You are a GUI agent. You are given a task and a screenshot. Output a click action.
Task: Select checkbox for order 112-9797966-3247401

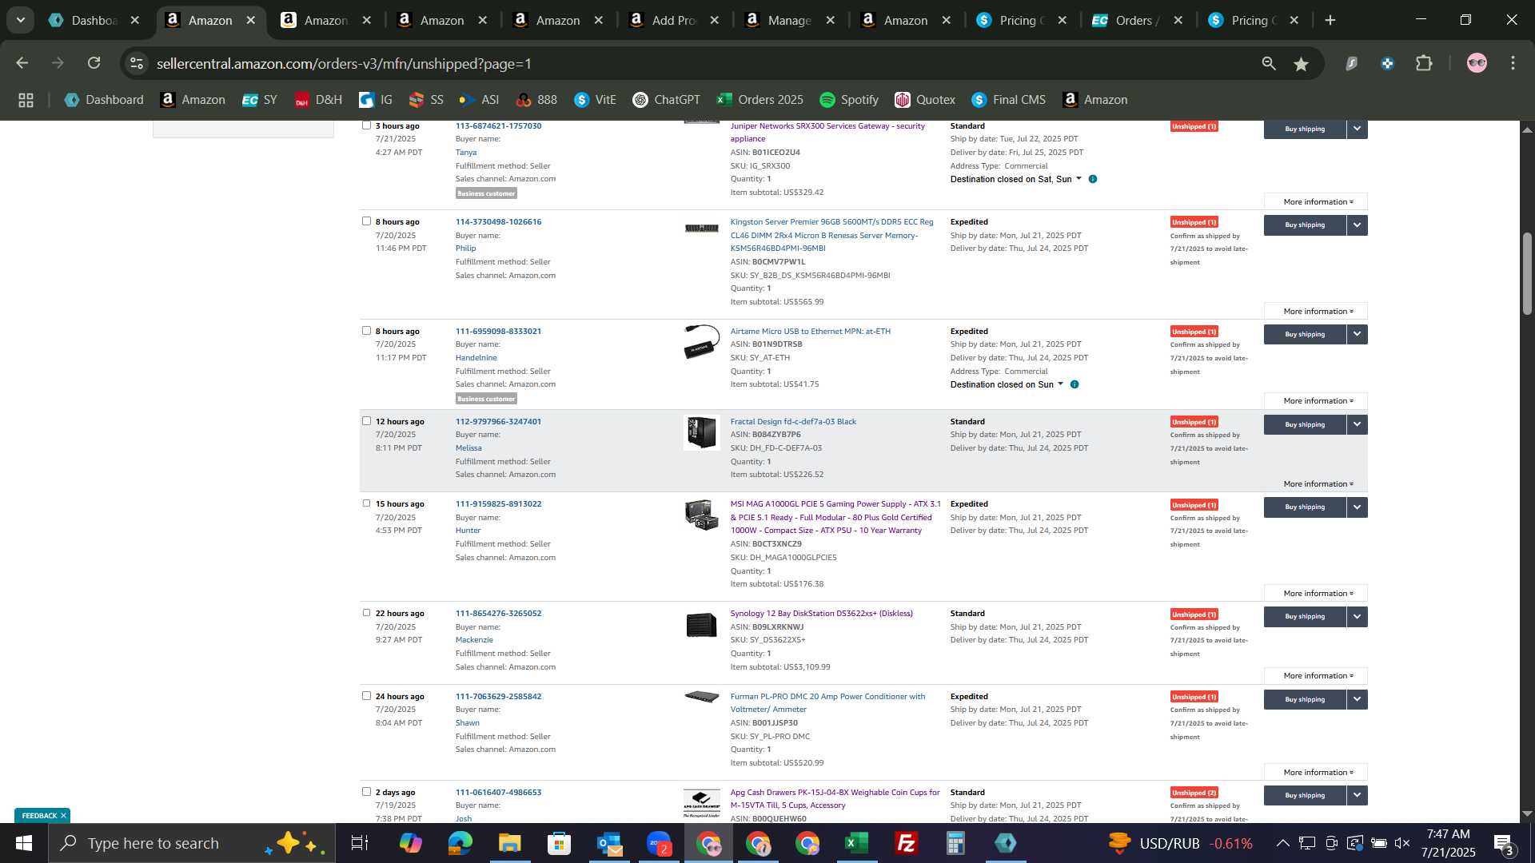coord(366,420)
